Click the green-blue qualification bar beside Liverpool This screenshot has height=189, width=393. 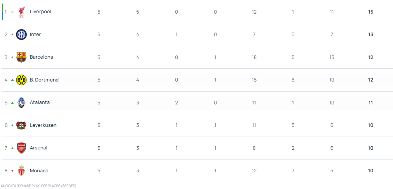[x=2, y=12]
